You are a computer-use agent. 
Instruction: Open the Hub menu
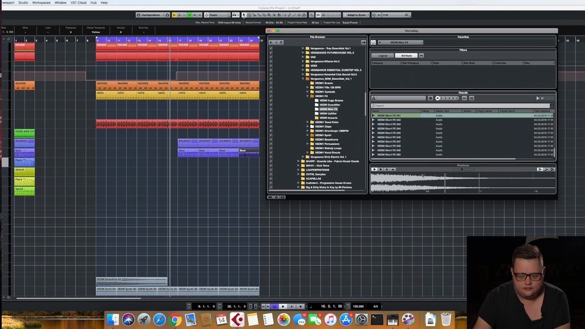93,2
